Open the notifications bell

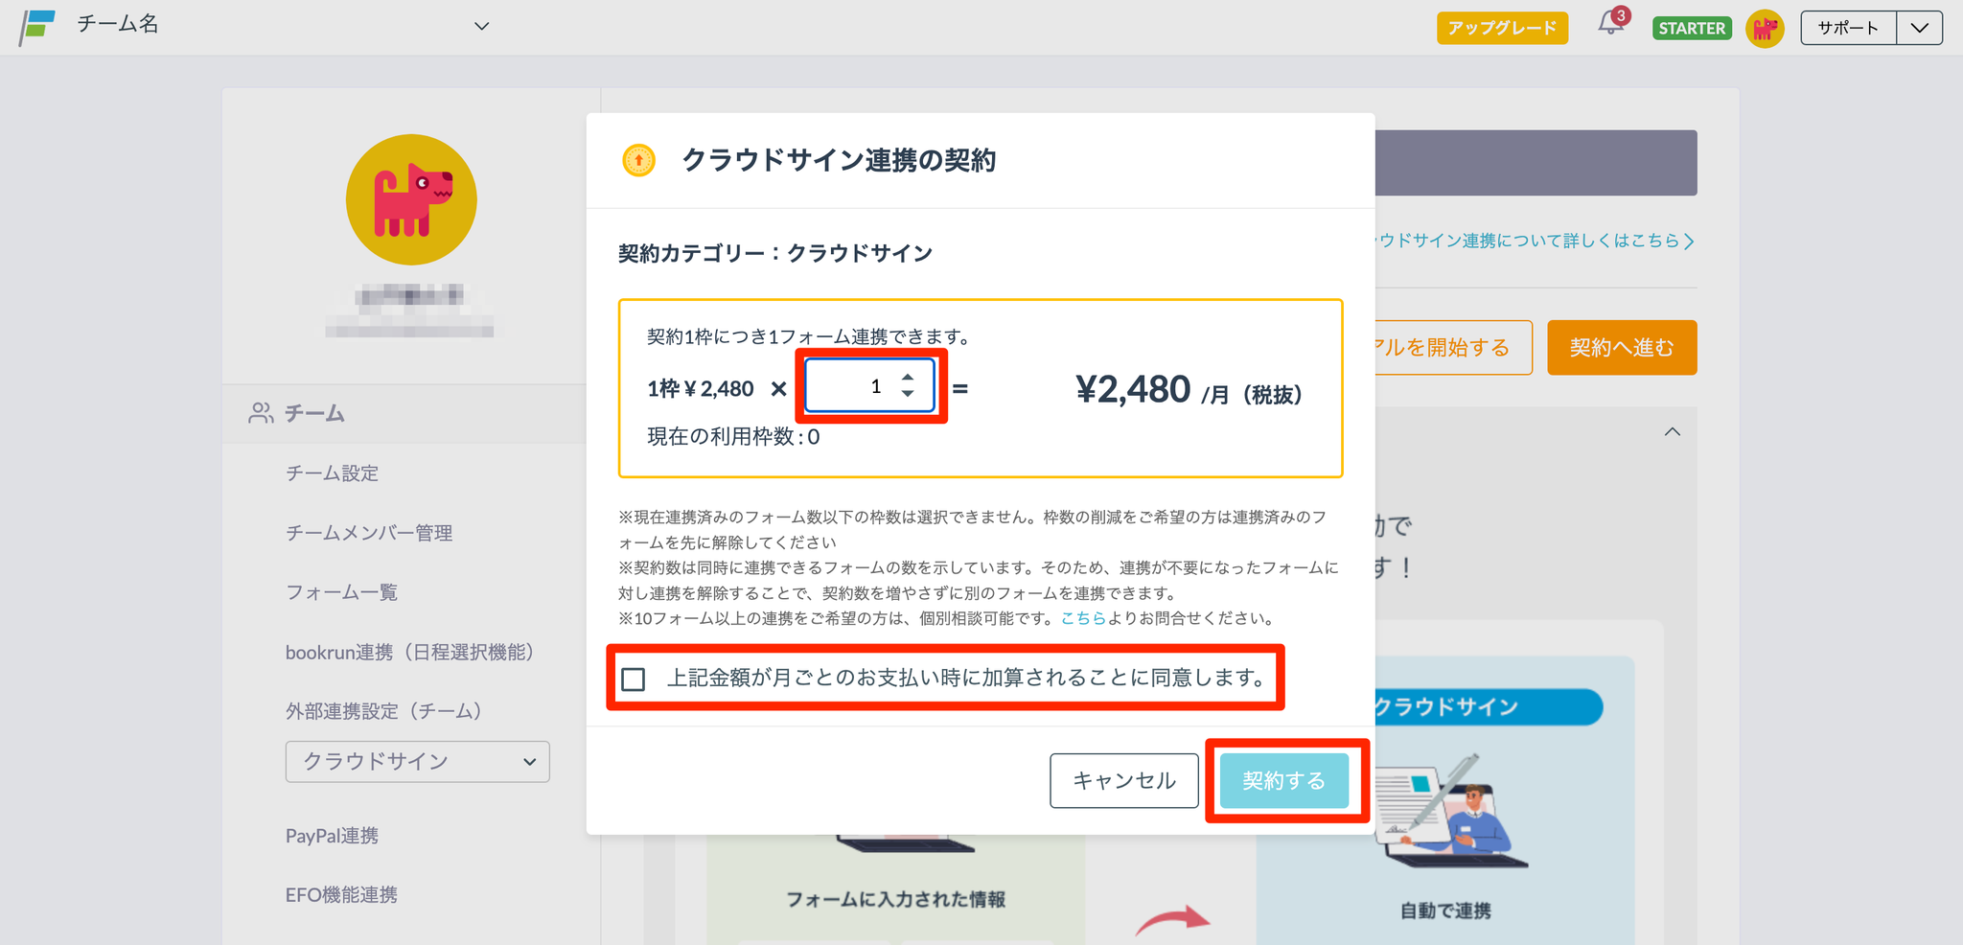pos(1611,24)
